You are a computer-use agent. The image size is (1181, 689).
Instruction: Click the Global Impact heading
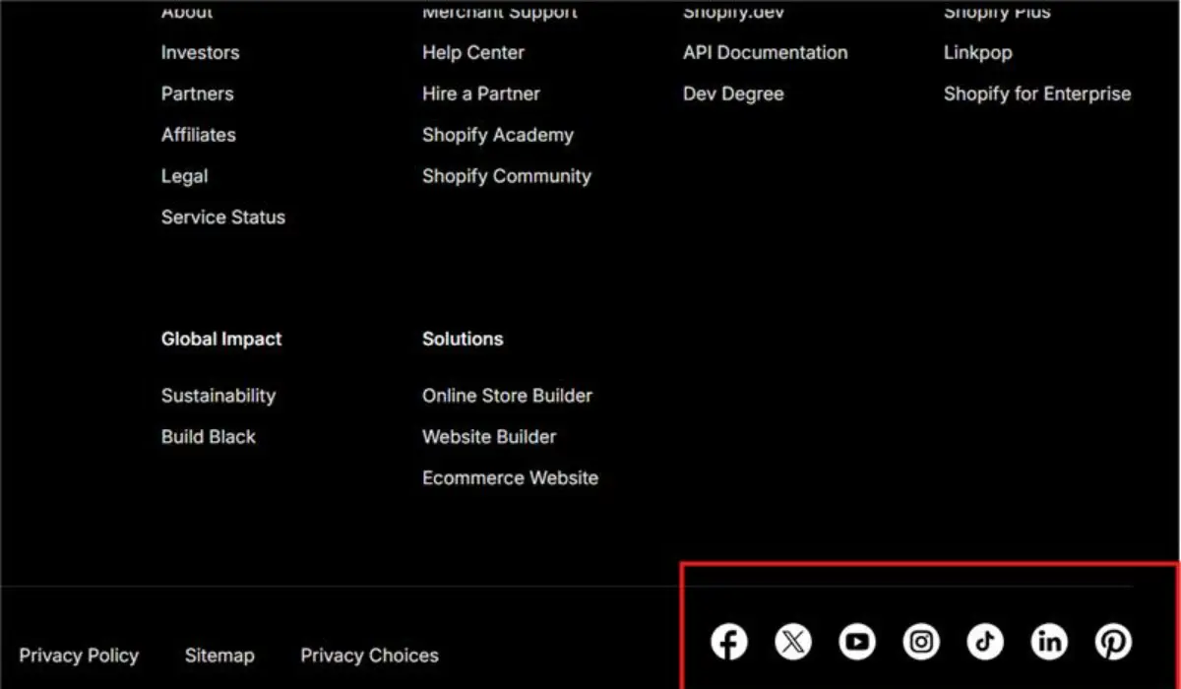click(x=221, y=340)
